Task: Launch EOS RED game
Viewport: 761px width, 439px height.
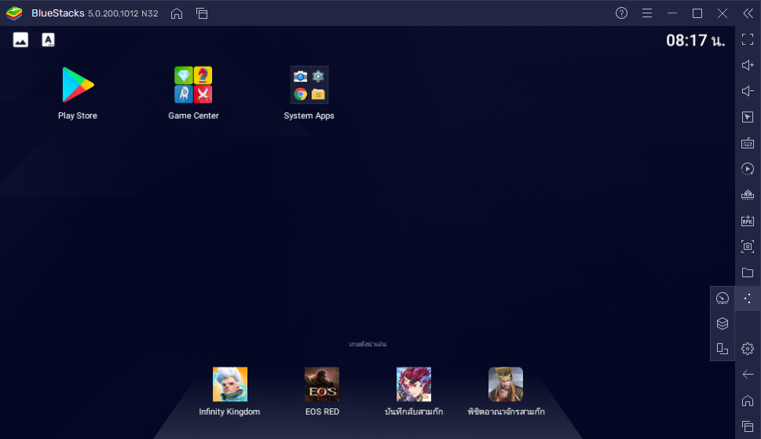Action: 322,384
